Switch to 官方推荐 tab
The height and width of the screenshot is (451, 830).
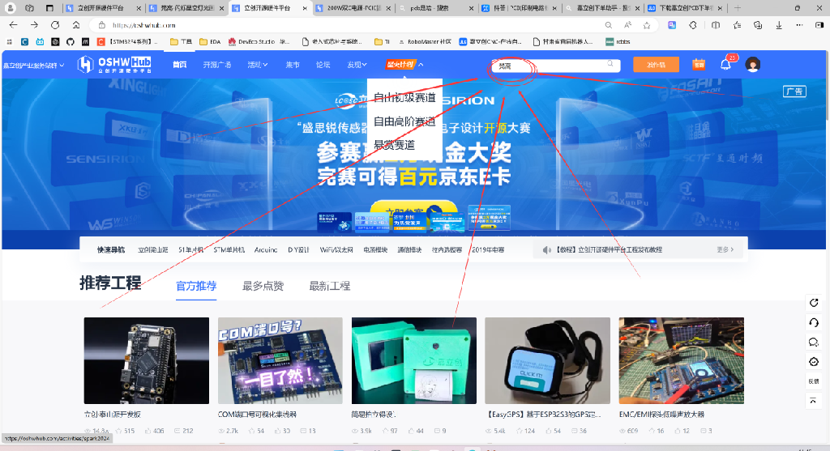point(196,286)
